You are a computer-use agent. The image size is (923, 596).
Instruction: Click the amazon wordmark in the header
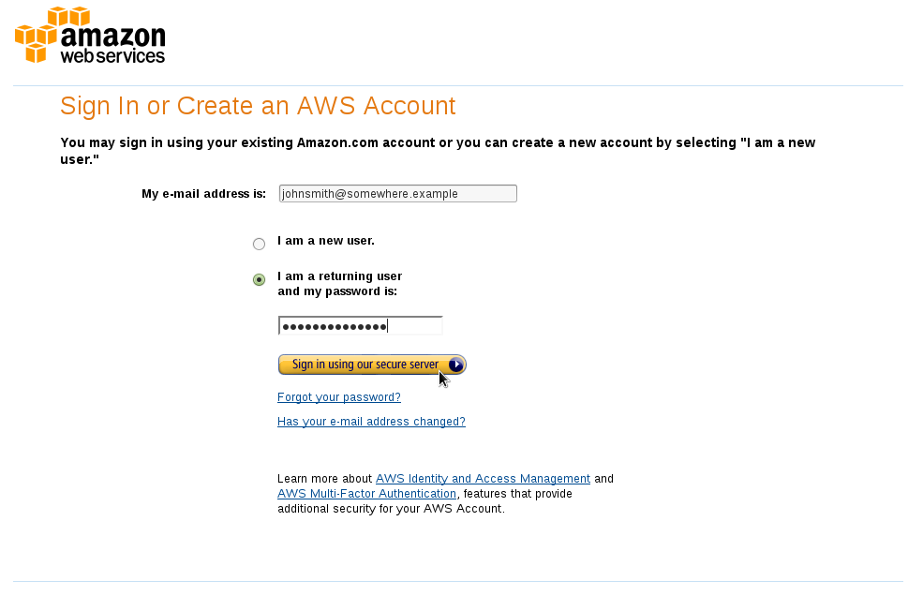(112, 36)
